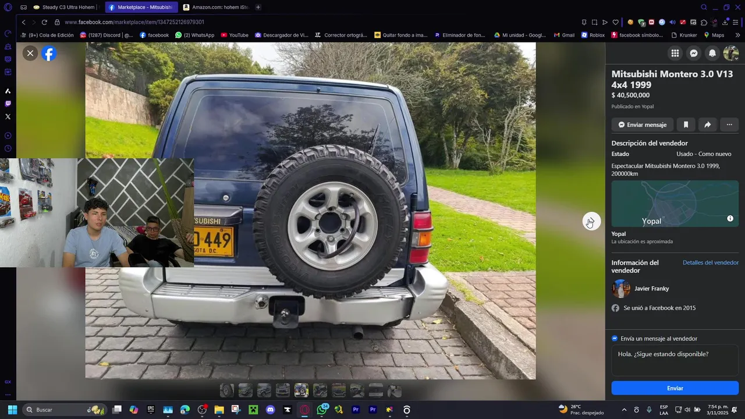Select the first photo thumbnail in the strip
This screenshot has width=745, height=419.
226,390
